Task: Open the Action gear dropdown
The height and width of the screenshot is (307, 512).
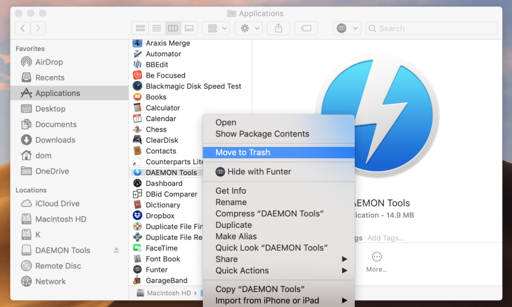Action: tap(248, 28)
